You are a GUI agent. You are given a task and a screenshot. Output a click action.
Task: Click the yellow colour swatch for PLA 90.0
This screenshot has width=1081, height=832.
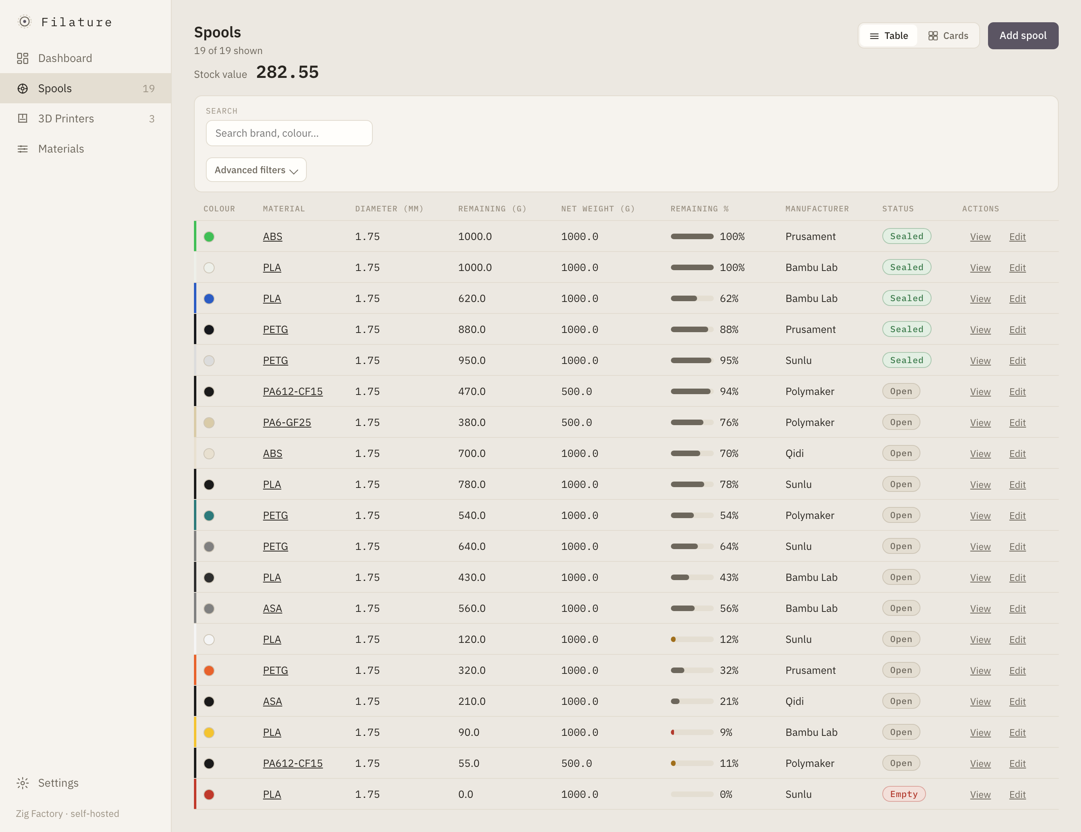tap(209, 733)
